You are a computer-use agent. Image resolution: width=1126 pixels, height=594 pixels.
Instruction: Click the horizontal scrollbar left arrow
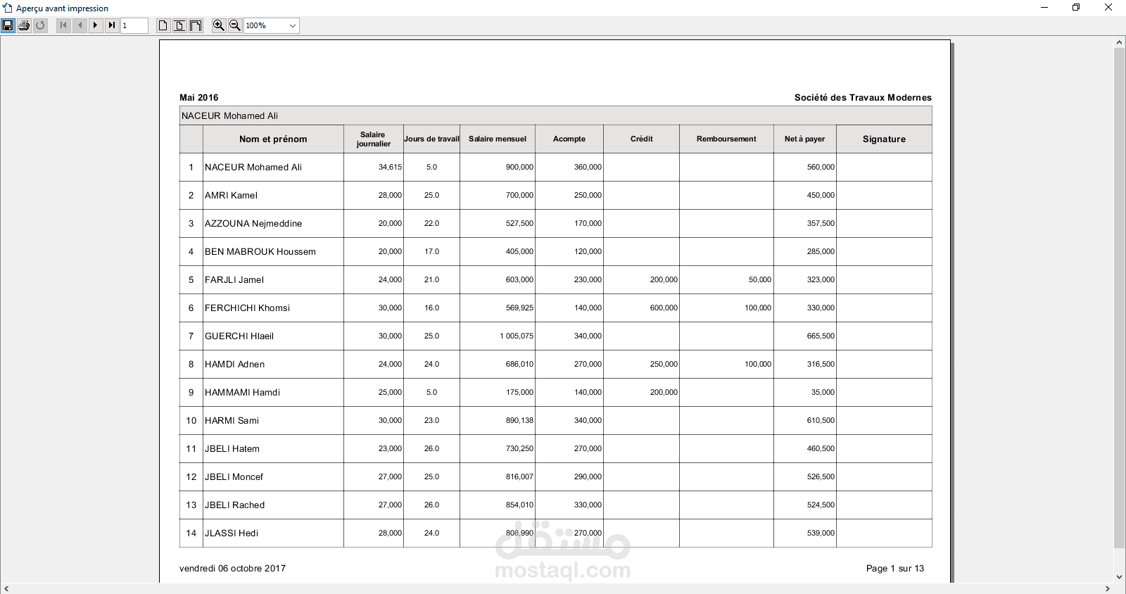click(6, 588)
